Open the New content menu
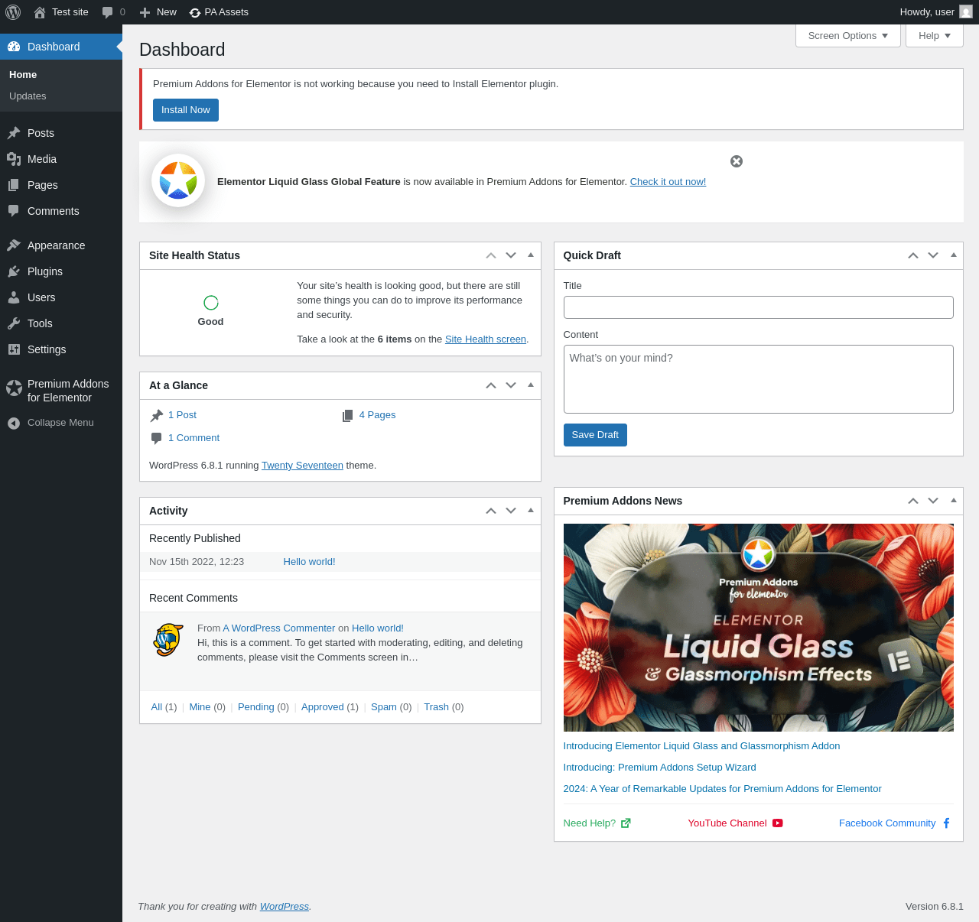The height and width of the screenshot is (922, 979). 158,12
